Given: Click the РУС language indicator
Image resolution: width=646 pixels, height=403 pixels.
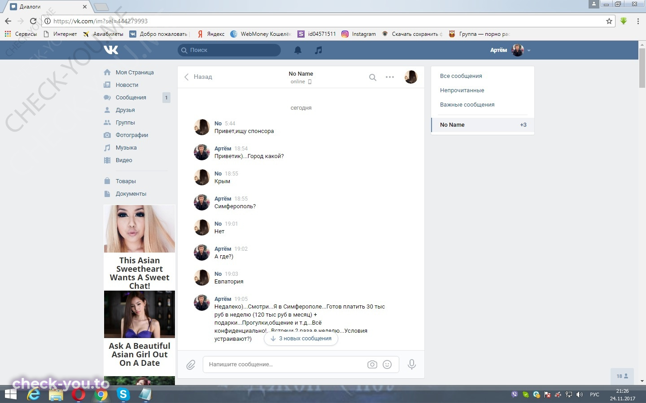Looking at the screenshot, I should coord(594,394).
